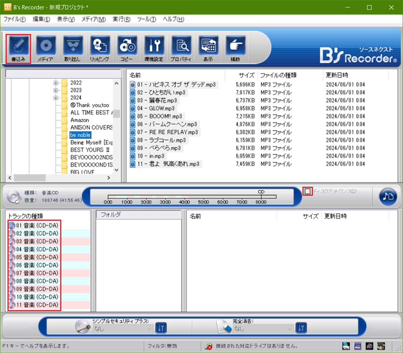The width and height of the screenshot is (403, 353).
Task: Expand the 2024 folder node
Action: pyautogui.click(x=56, y=97)
